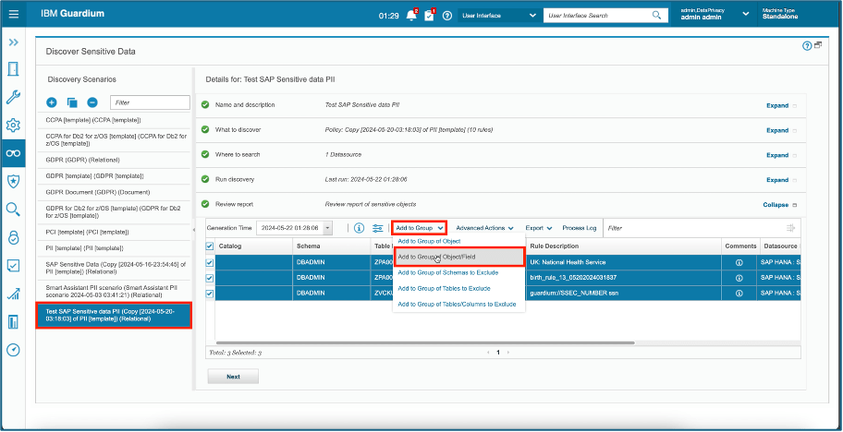Select the glasses Discover sidebar icon

(x=14, y=153)
